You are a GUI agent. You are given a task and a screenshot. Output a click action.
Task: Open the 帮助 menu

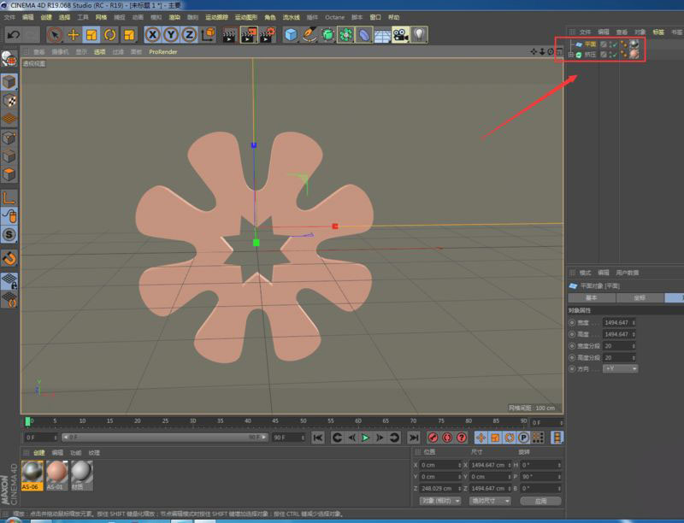[393, 17]
